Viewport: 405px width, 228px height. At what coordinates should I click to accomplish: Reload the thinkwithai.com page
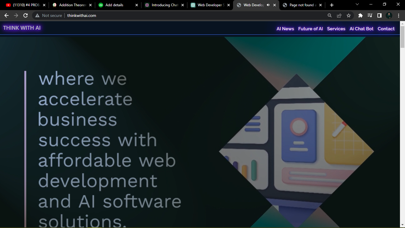pos(25,15)
